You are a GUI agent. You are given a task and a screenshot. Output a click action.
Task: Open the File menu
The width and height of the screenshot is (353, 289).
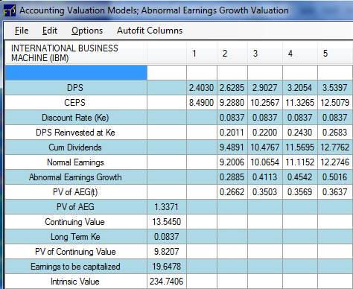click(x=22, y=31)
